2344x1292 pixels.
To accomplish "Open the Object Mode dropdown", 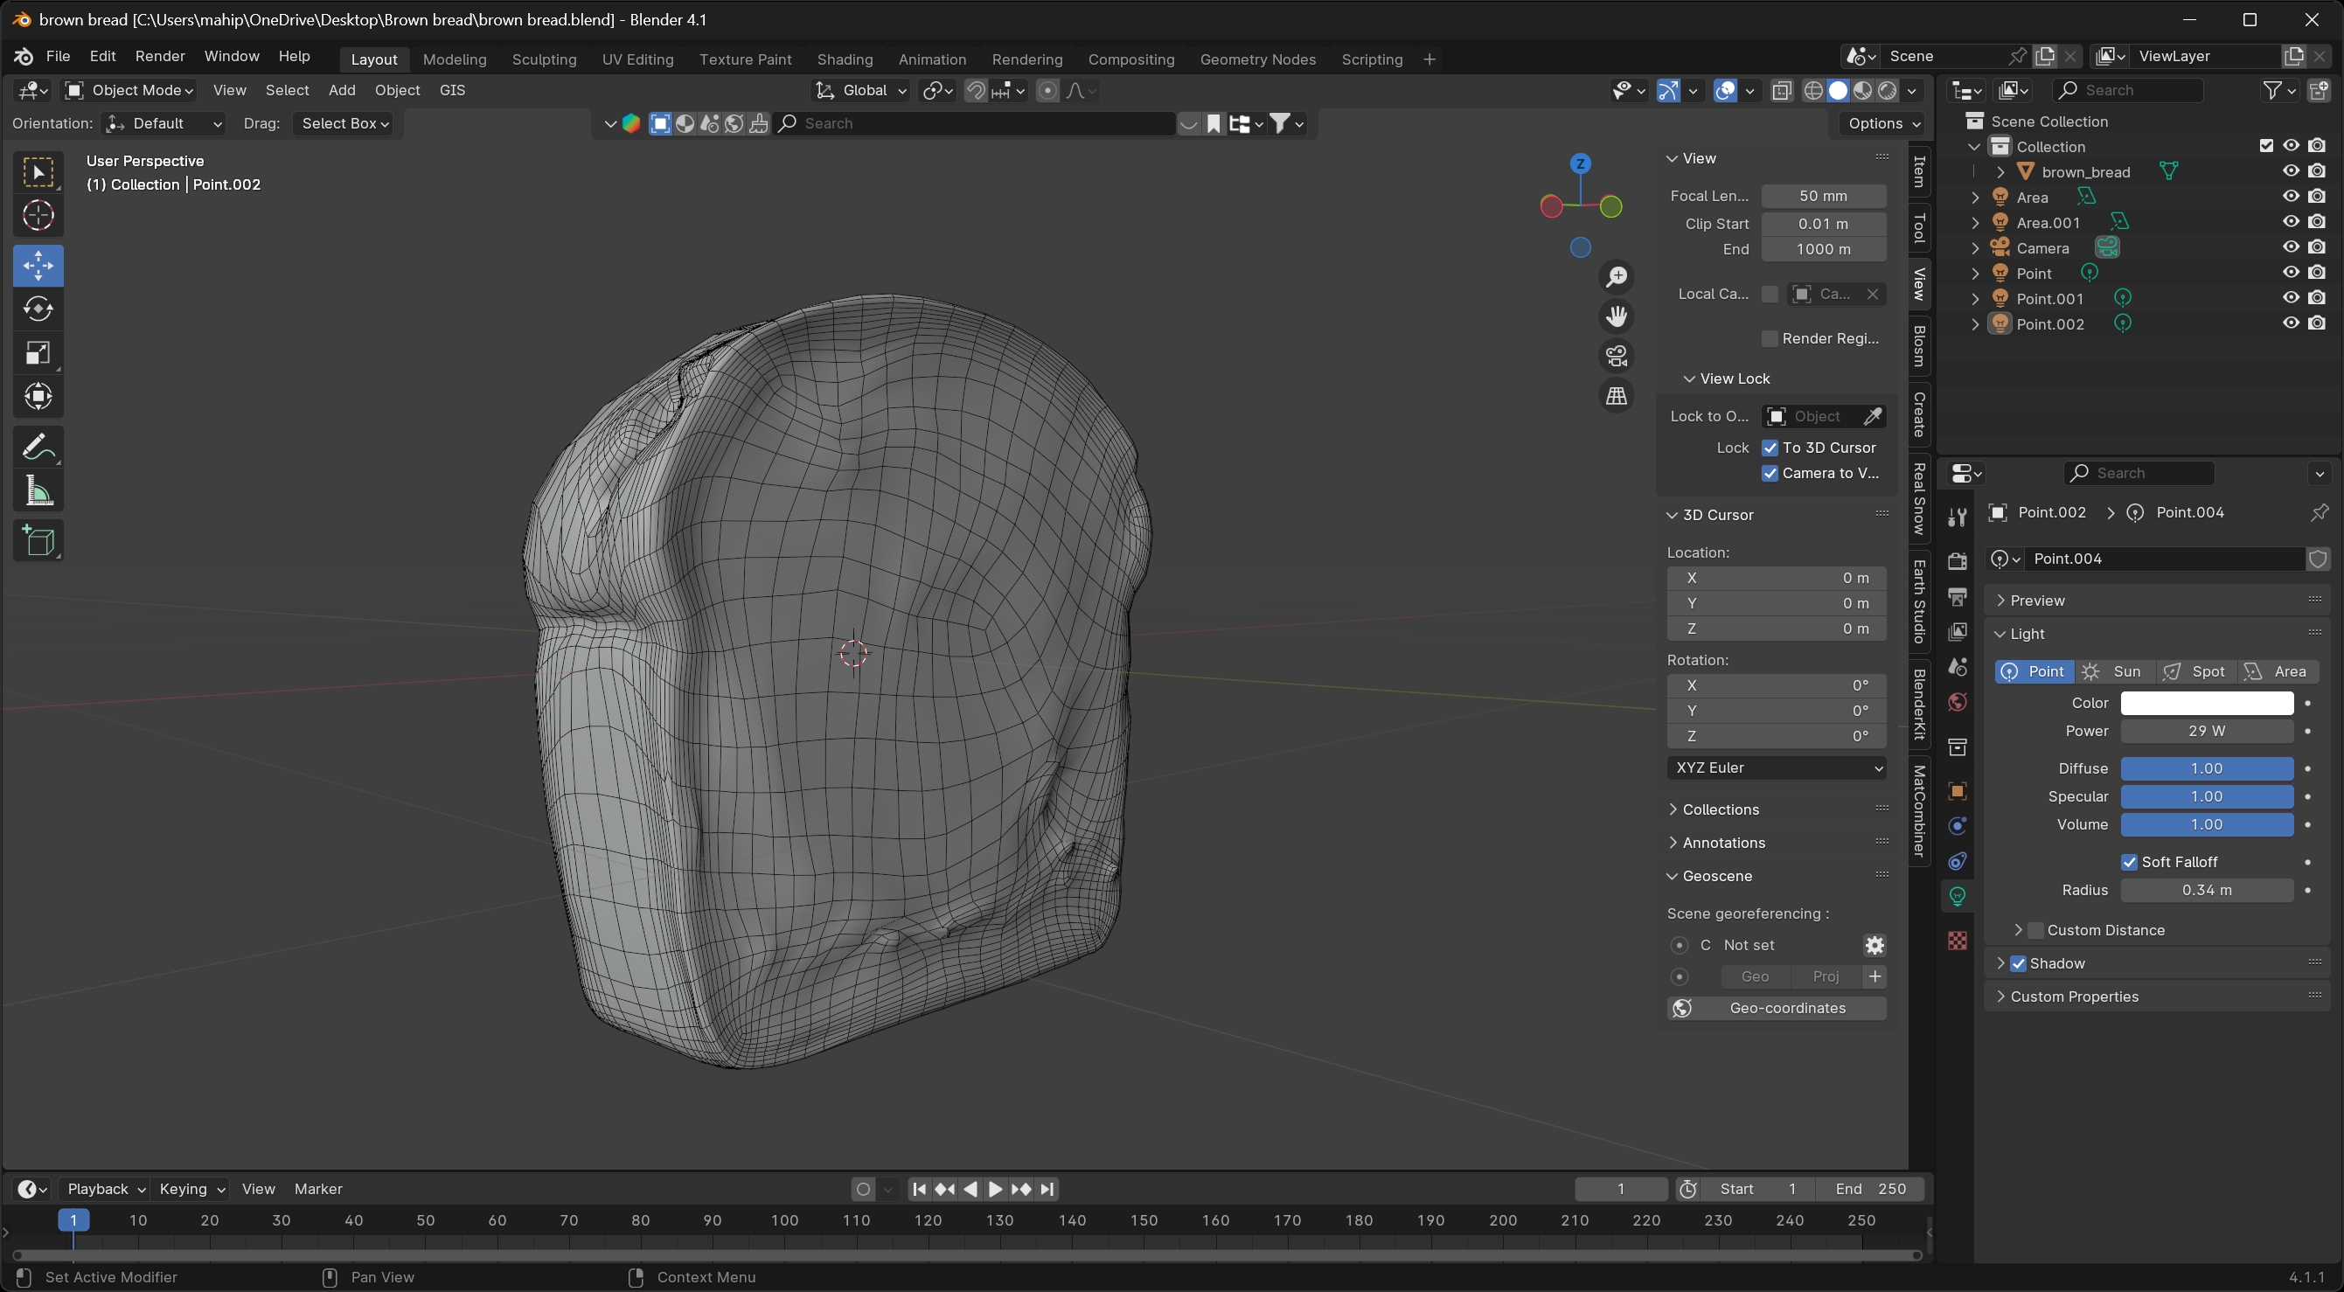I will click(x=129, y=90).
